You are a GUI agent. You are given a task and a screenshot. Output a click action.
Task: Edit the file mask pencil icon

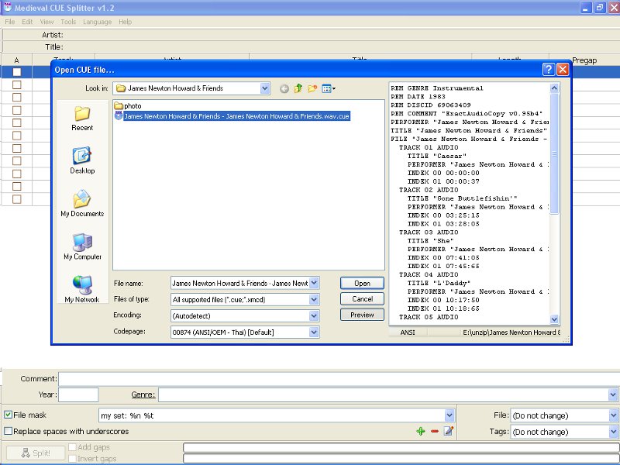pos(449,431)
